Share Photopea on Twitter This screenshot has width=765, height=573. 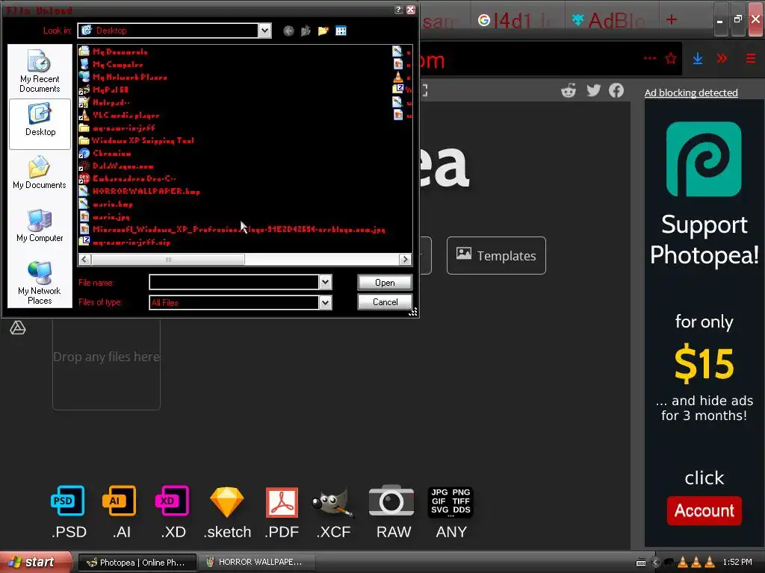(593, 90)
